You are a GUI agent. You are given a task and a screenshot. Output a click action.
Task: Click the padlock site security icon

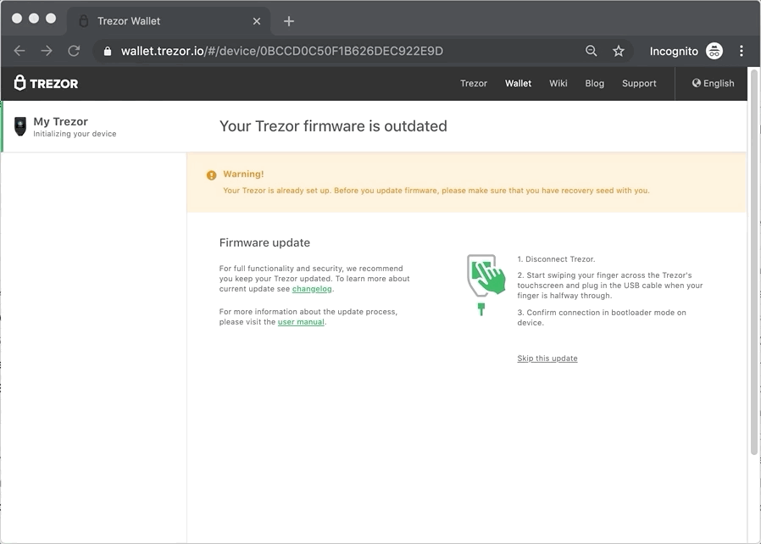[108, 51]
